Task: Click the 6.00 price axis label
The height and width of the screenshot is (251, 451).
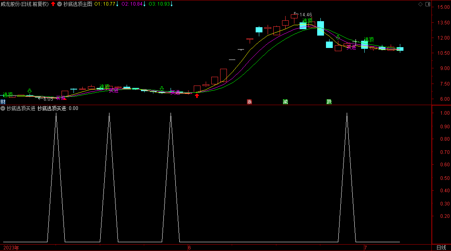Action: [445, 99]
